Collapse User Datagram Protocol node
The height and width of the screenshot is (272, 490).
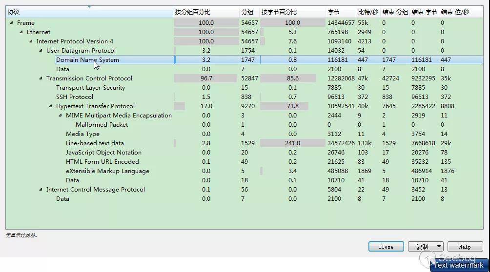[x=41, y=50]
